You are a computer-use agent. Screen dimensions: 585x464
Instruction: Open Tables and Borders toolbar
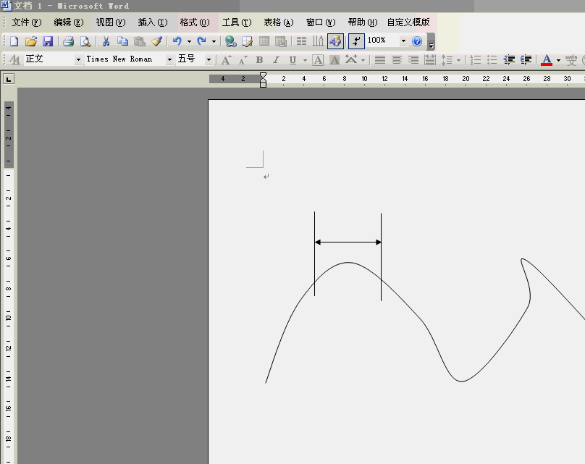pos(248,41)
